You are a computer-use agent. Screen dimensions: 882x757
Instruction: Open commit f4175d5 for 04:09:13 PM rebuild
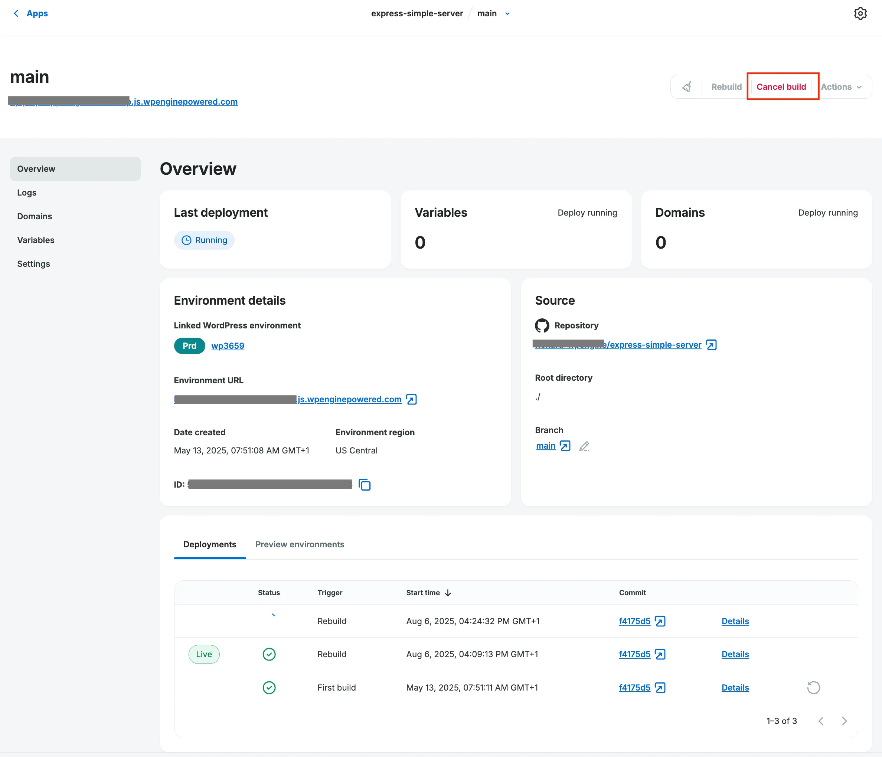pyautogui.click(x=635, y=655)
